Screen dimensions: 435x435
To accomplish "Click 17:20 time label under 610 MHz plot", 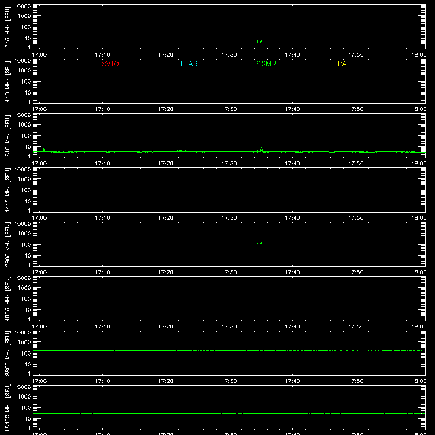I will [x=166, y=164].
